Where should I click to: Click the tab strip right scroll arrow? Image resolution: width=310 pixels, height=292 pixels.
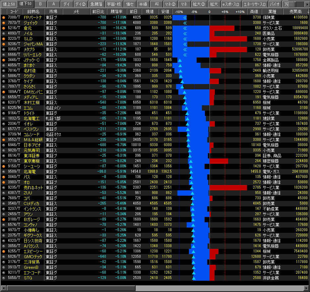coord(308,4)
